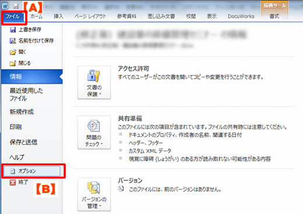Click the バージョン heading
The width and height of the screenshot is (303, 214).
tap(130, 180)
